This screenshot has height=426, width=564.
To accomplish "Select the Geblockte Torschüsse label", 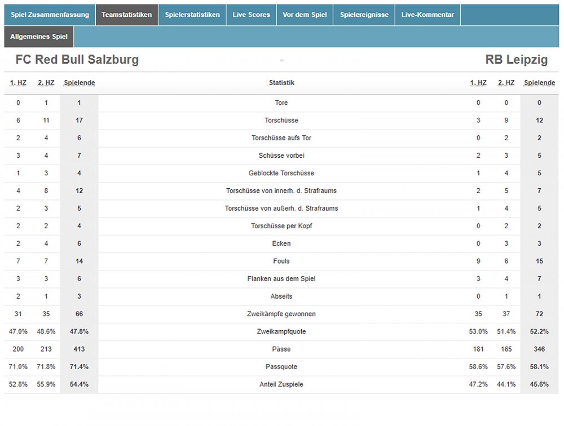I will click(x=281, y=174).
